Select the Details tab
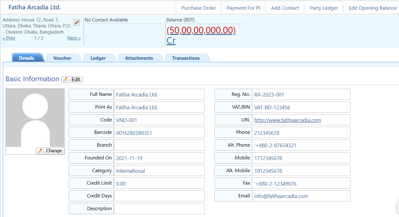Image resolution: width=399 pixels, height=217 pixels. (27, 58)
